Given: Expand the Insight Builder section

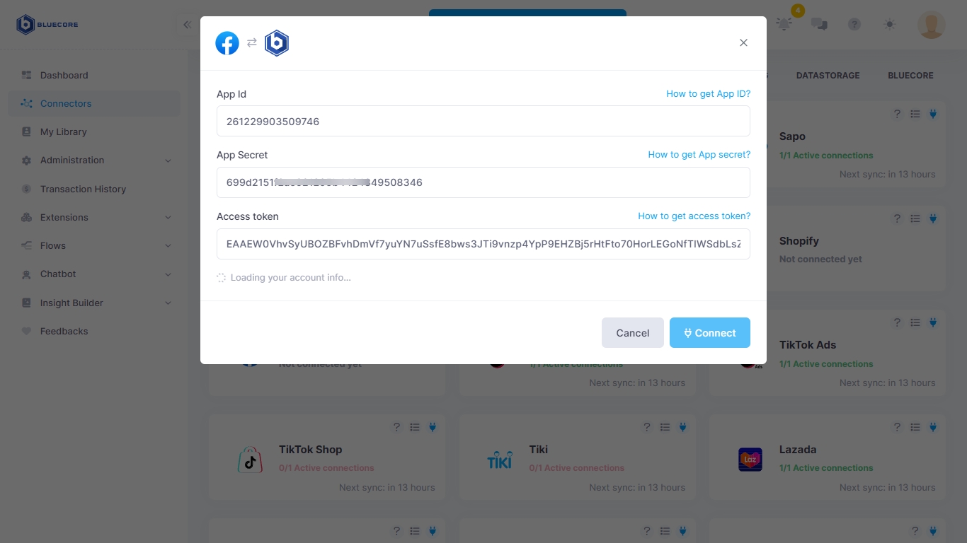Looking at the screenshot, I should click(x=168, y=303).
